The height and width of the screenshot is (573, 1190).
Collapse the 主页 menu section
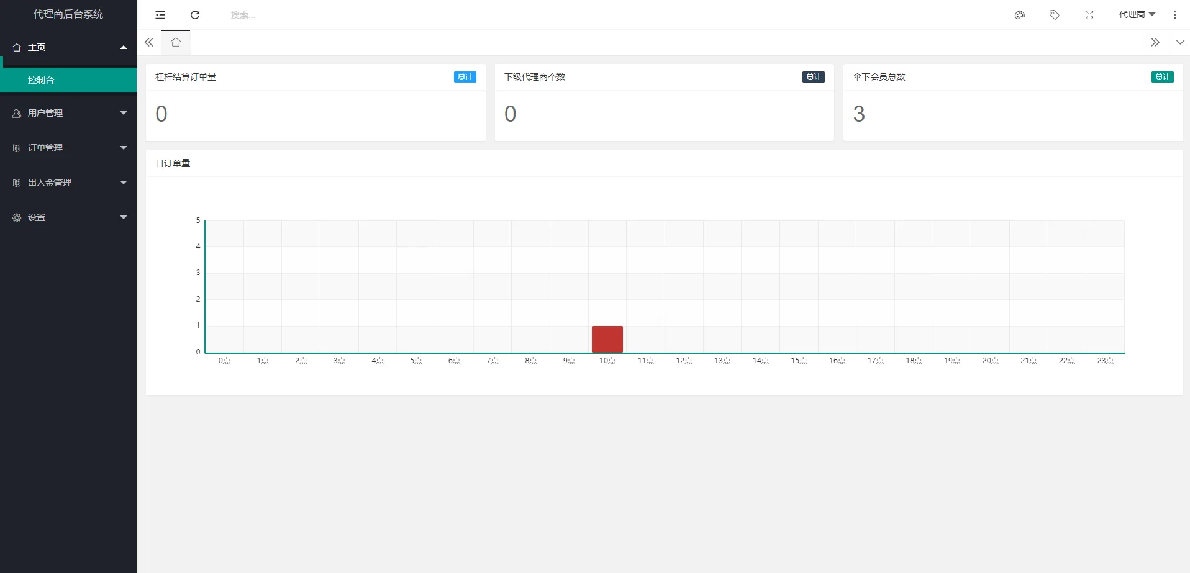[x=68, y=47]
